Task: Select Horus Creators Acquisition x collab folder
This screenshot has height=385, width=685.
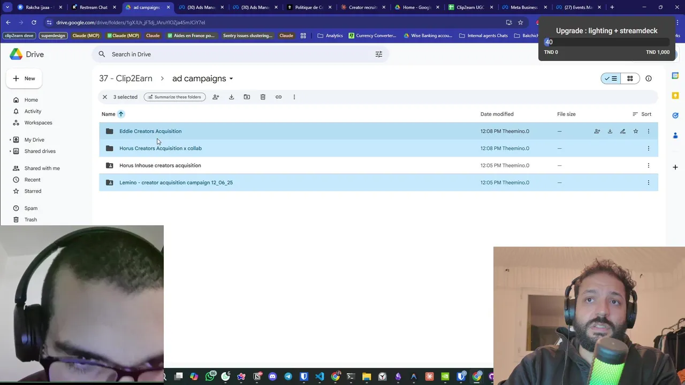Action: tap(378, 148)
